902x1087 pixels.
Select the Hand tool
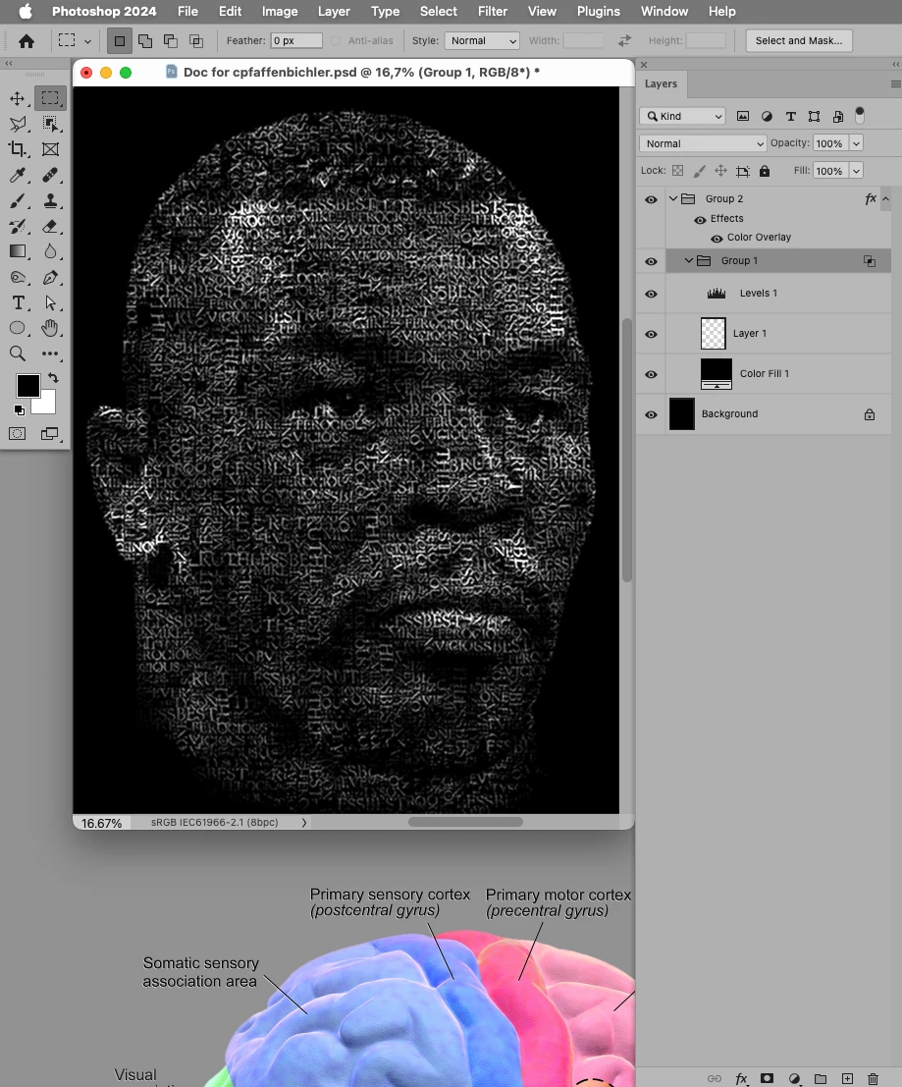[x=50, y=328]
